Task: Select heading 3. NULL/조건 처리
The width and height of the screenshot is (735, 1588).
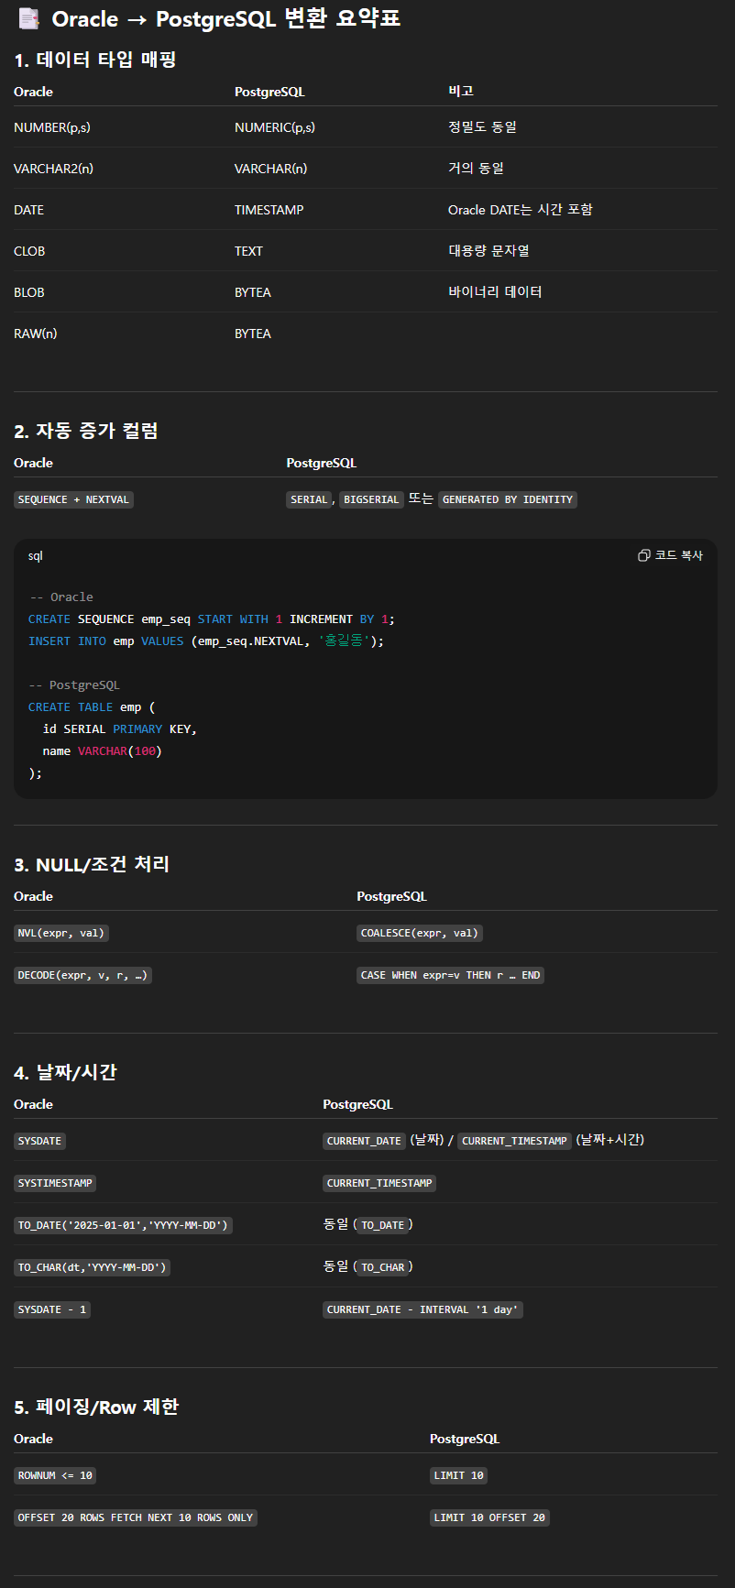Action: (x=92, y=864)
